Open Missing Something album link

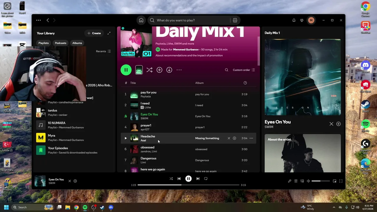point(207,138)
